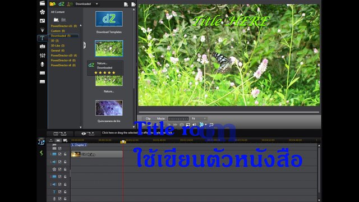Screen dimensions: 359x202
Task: Open the 3D mode dropdown arrow
Action: pos(206,125)
